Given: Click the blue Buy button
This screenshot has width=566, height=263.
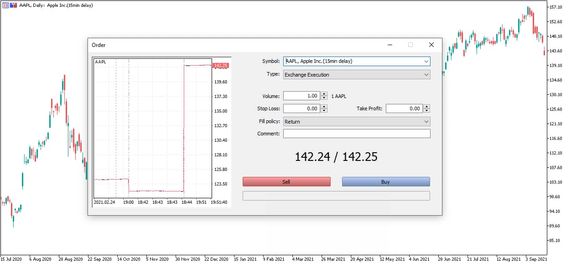Looking at the screenshot, I should coord(386,182).
